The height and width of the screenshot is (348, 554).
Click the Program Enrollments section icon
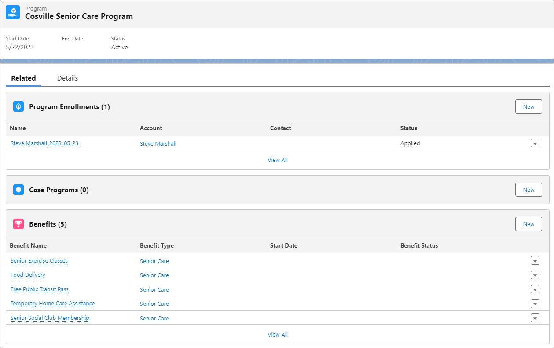point(18,106)
